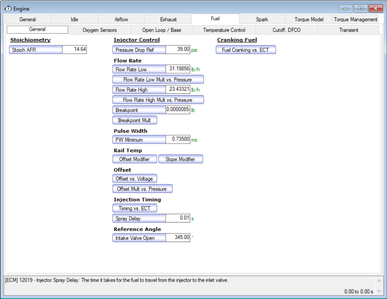Select the Airflow tab

click(x=121, y=19)
